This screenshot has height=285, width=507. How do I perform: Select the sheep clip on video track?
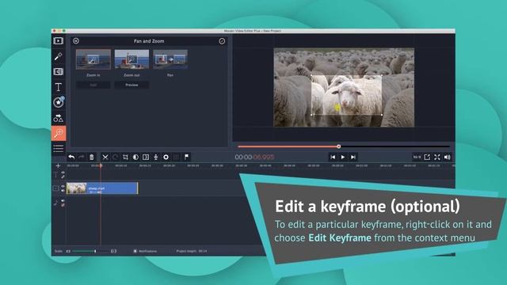pyautogui.click(x=102, y=188)
